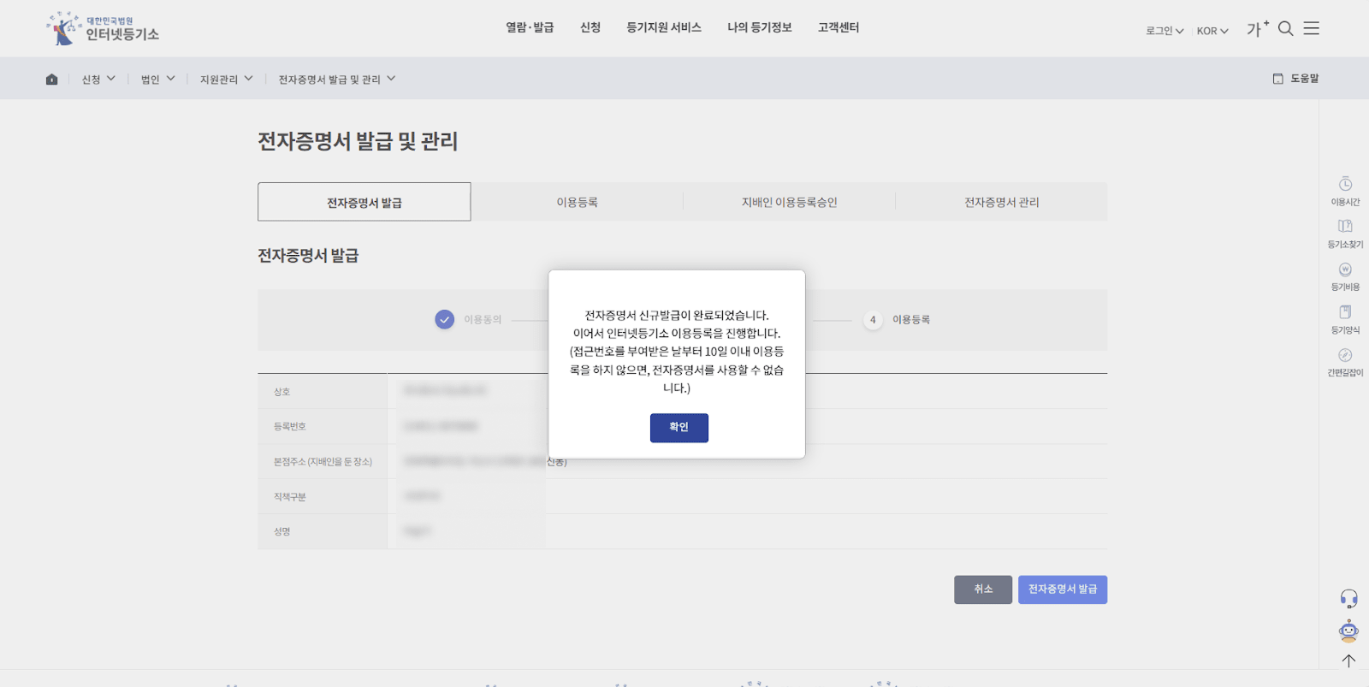Click the 이용등록 step label
The image size is (1369, 687).
coord(911,319)
